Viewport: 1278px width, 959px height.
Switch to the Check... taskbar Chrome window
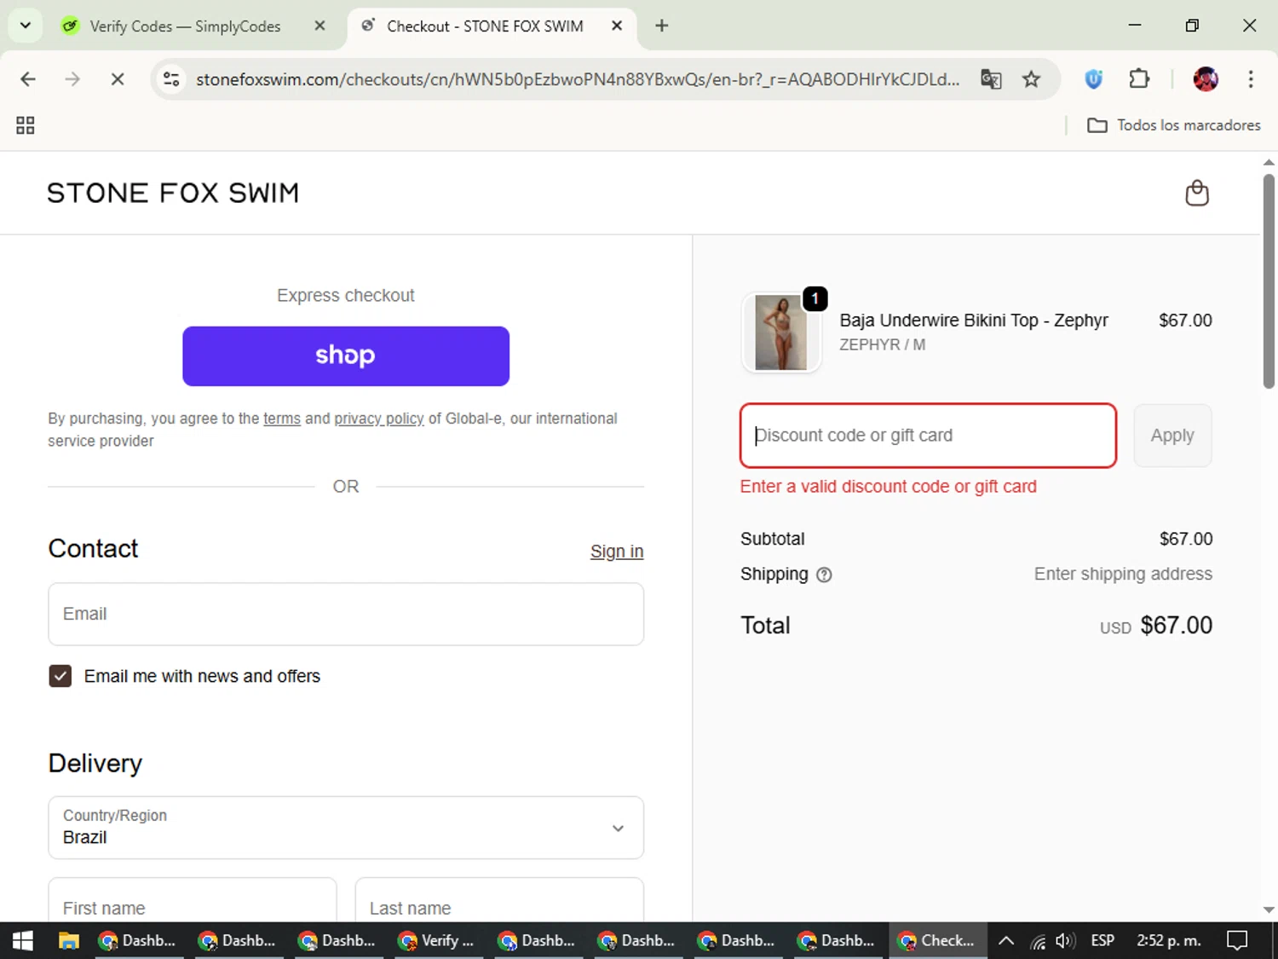(x=937, y=940)
